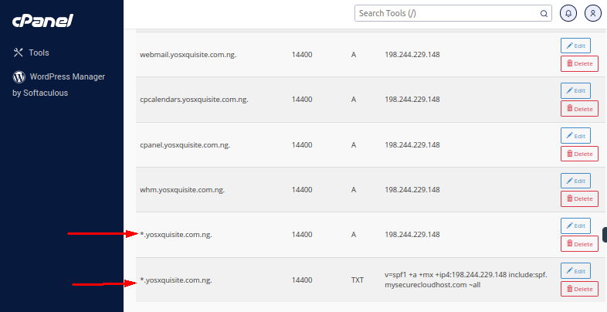Delete the cpanel.yosxquisite.com.ng A record

pos(579,154)
